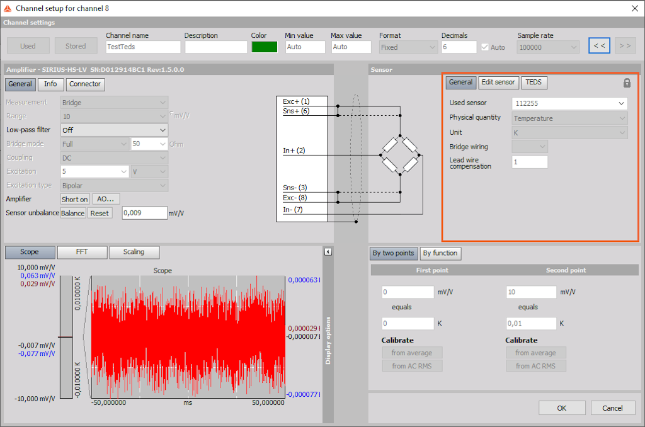Click the Description input field
Screen dimensions: 645x427
(216, 47)
